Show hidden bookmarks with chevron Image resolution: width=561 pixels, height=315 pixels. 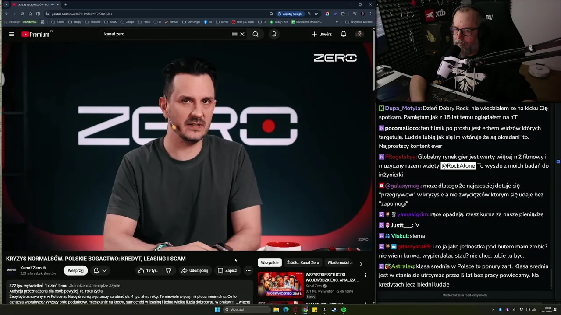click(x=337, y=21)
